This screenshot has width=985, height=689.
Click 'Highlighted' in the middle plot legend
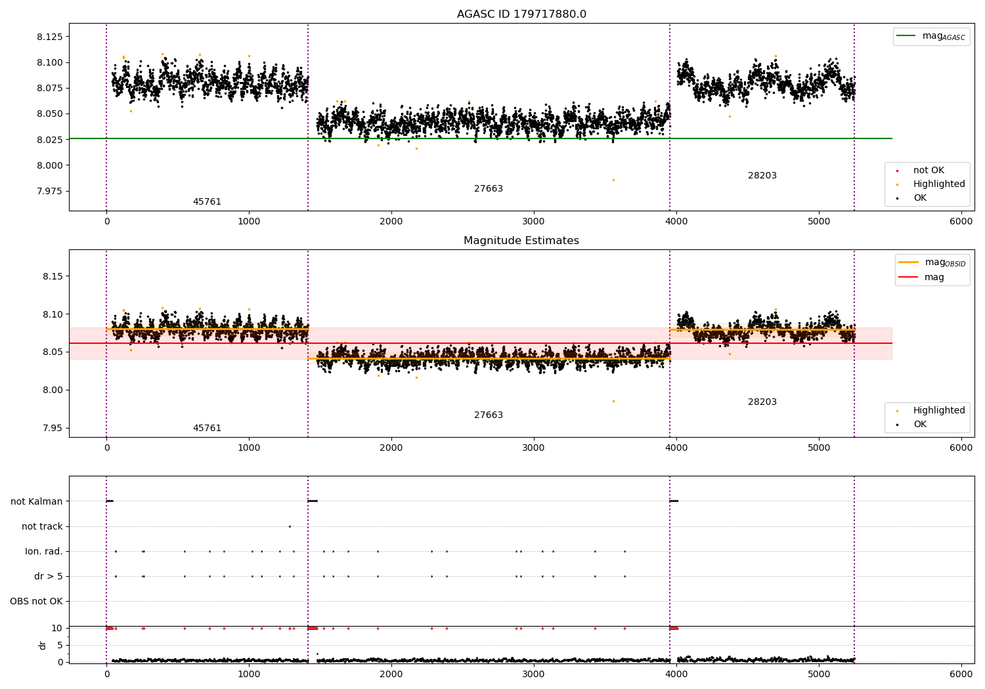point(930,411)
